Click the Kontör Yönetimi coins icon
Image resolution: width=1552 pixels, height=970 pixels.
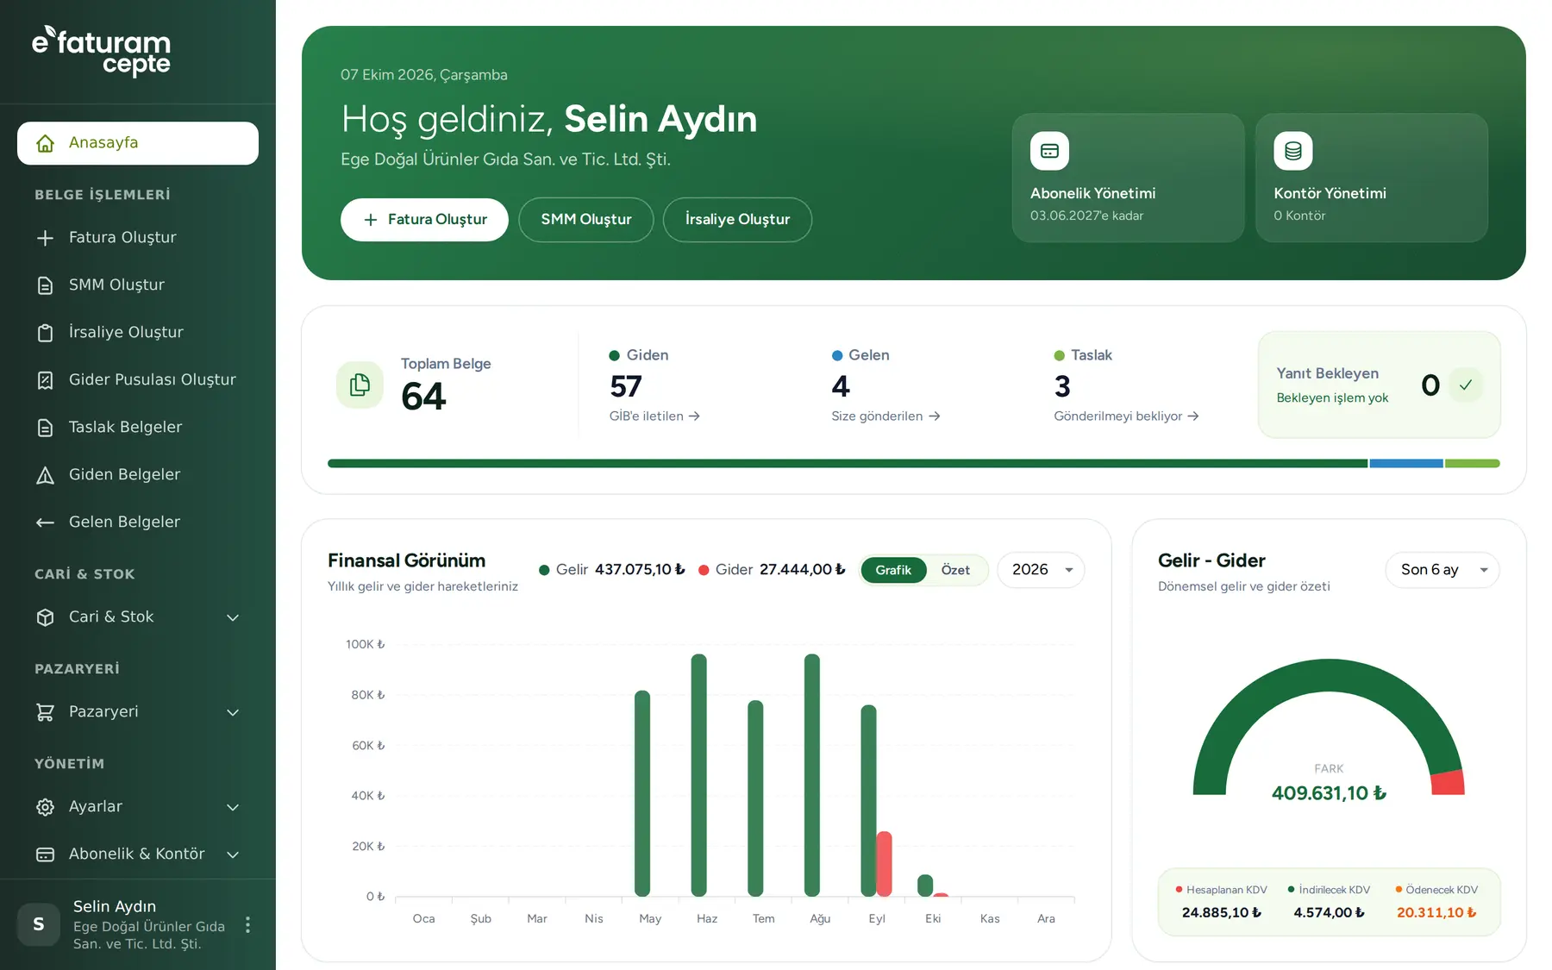tap(1292, 151)
